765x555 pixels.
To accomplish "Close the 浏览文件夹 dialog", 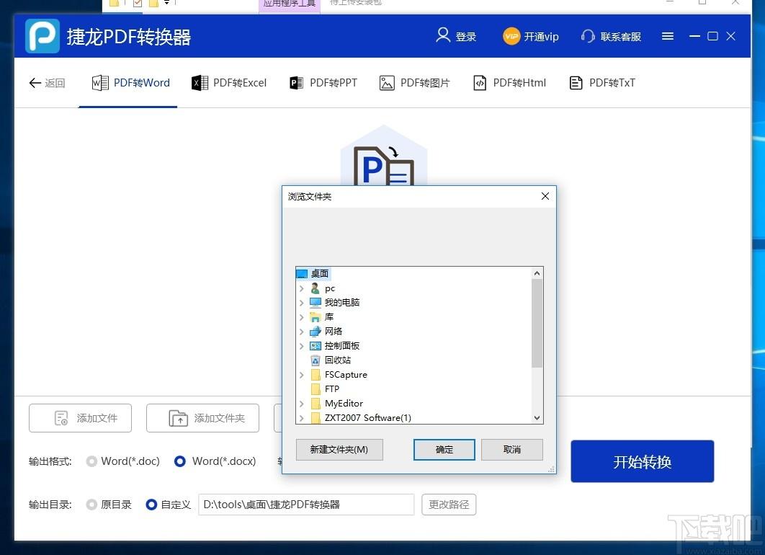I will click(545, 196).
